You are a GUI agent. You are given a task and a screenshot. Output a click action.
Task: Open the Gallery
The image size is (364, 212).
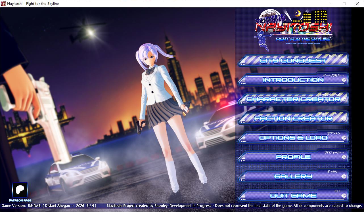click(x=293, y=177)
